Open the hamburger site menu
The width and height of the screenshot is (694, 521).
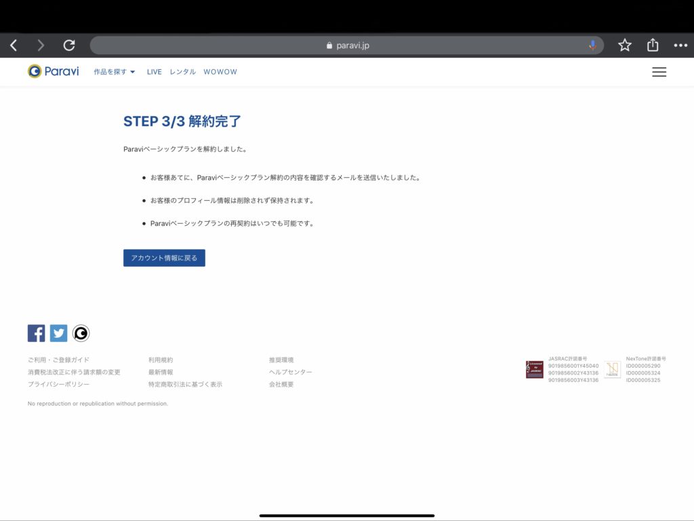(x=659, y=72)
